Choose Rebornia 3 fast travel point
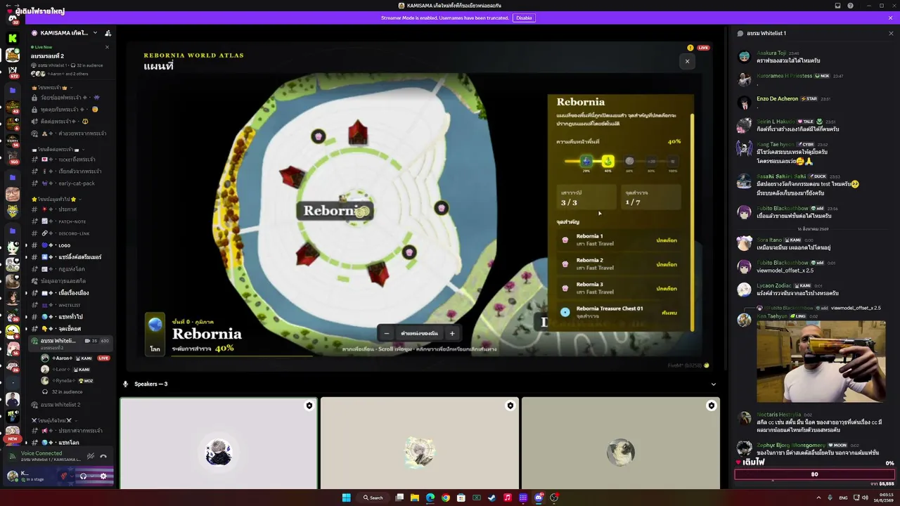900x506 pixels. coord(619,288)
